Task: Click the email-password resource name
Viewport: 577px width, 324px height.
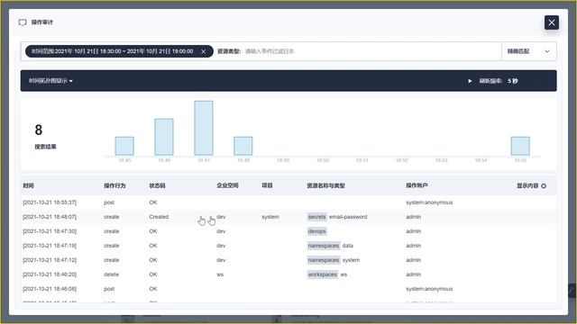Action: click(x=348, y=217)
